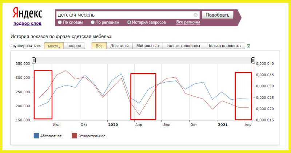Click the История показов по фразе heading
Viewport: 291px width, 153px height.
(x=61, y=37)
